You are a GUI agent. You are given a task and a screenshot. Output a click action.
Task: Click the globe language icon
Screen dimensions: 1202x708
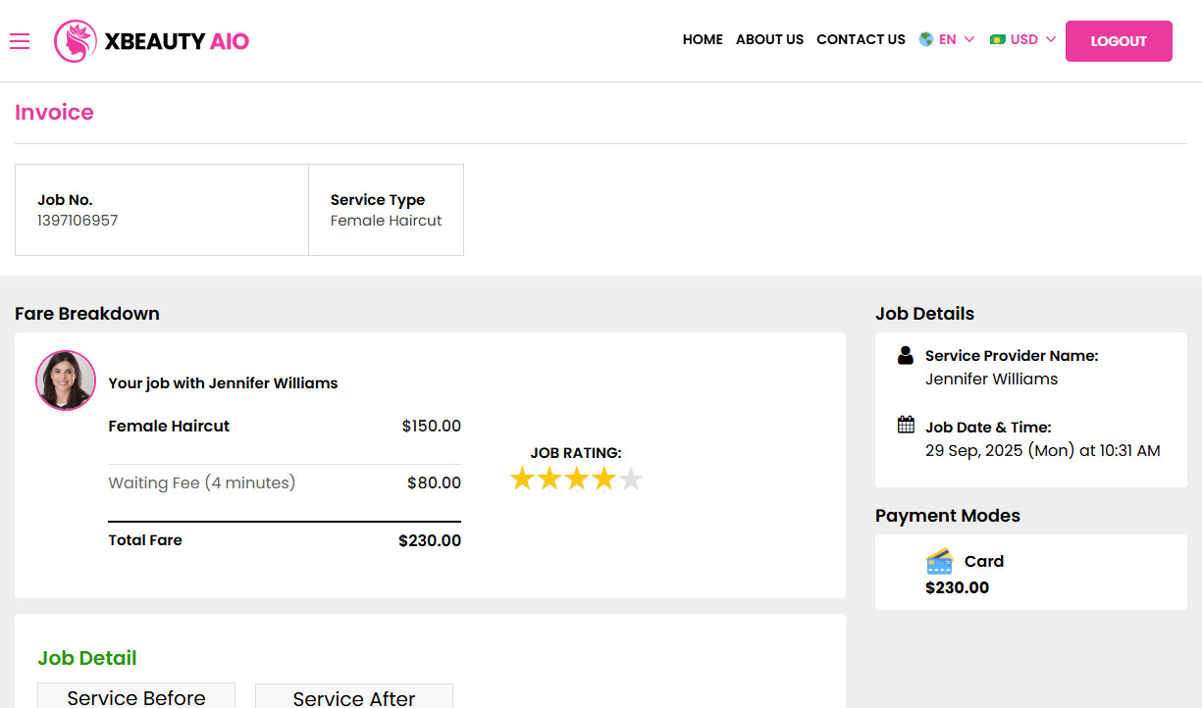click(x=925, y=39)
